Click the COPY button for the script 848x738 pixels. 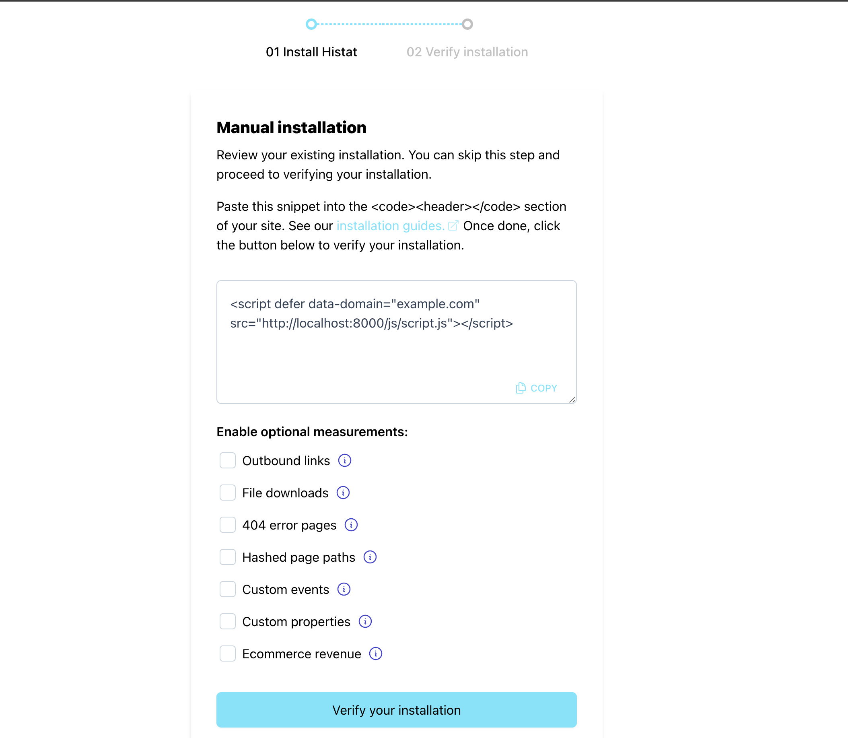tap(538, 388)
